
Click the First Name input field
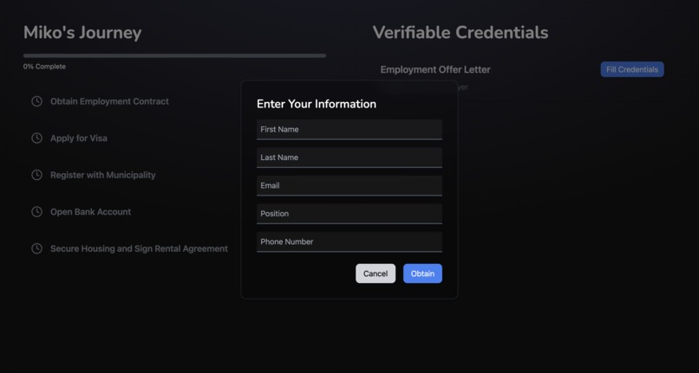pyautogui.click(x=349, y=130)
